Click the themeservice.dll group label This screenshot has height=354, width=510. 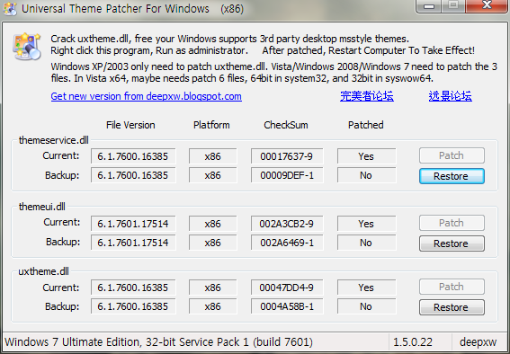pyautogui.click(x=53, y=140)
